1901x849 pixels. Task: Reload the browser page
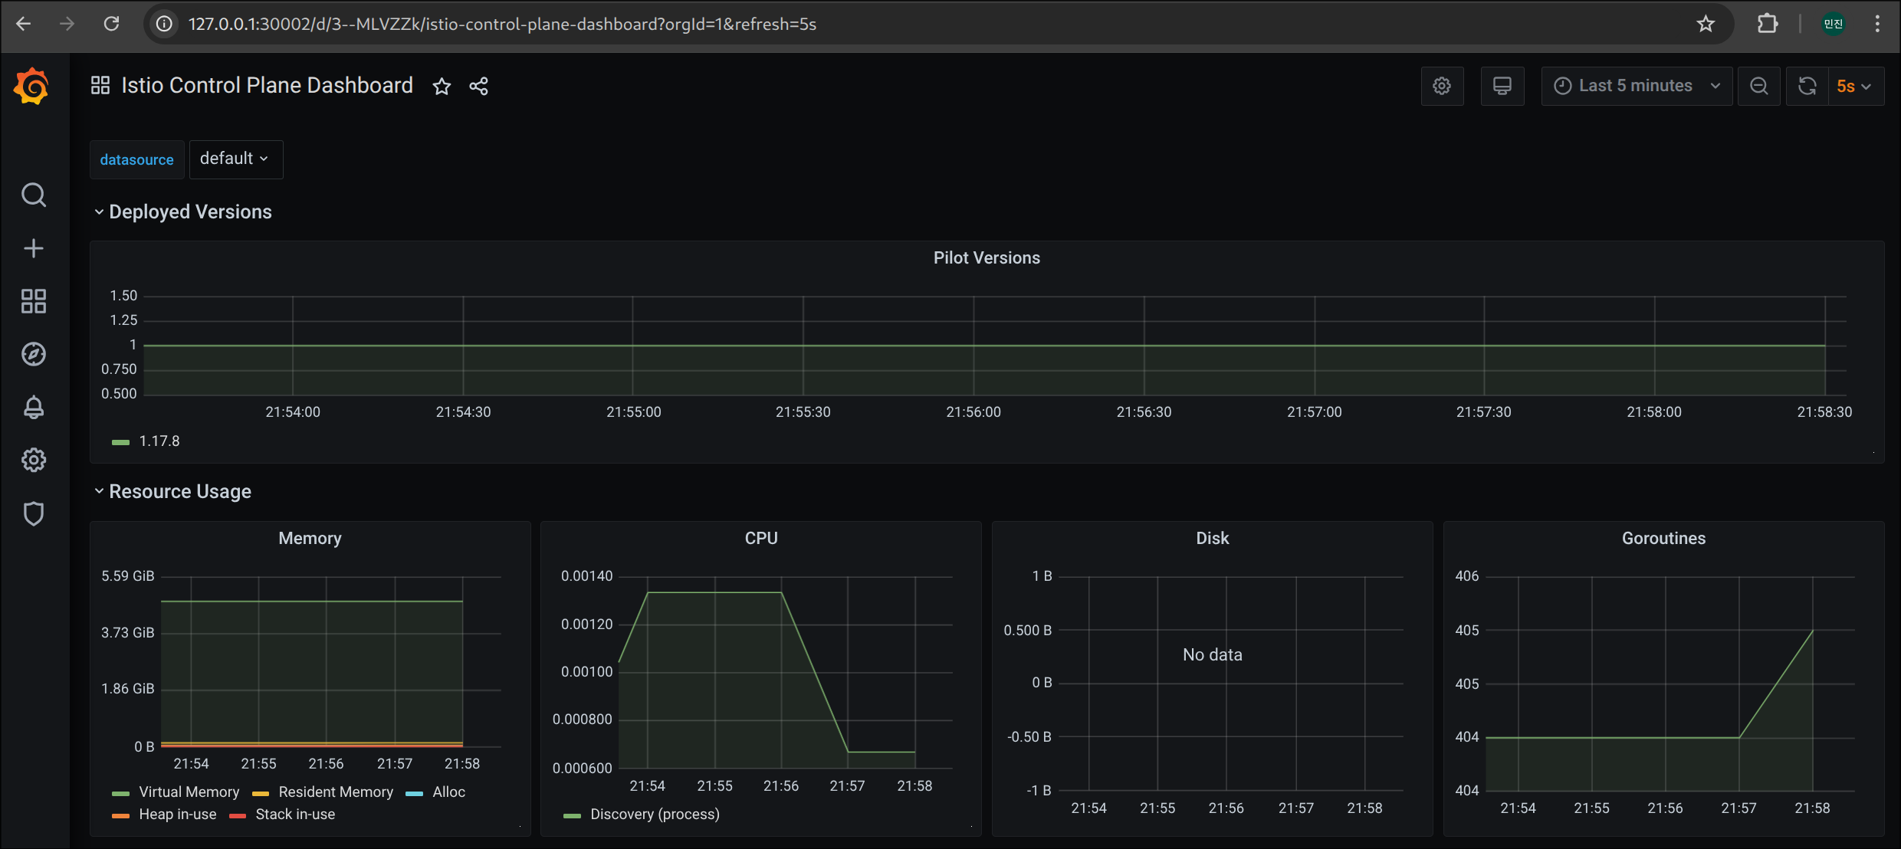[112, 24]
